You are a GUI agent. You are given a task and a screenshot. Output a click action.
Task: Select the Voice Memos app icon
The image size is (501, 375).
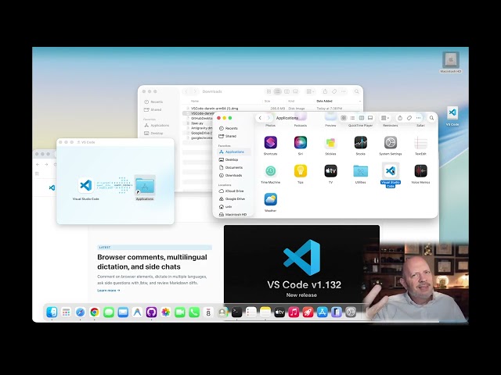[x=420, y=171]
